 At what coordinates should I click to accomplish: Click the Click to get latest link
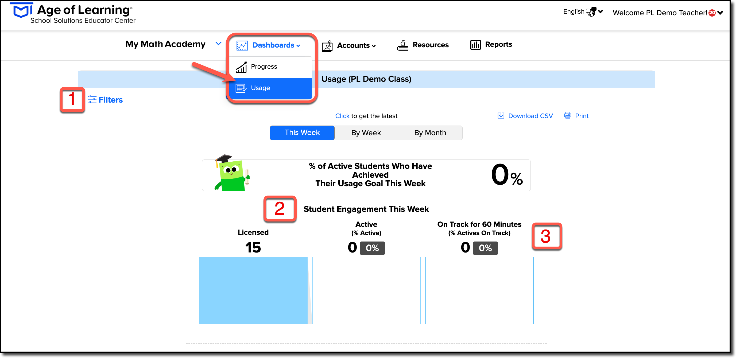click(x=342, y=116)
